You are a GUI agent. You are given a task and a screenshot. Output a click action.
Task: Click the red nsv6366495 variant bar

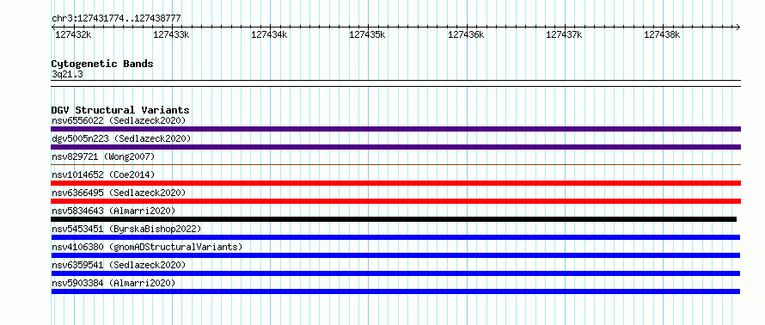[x=395, y=201]
